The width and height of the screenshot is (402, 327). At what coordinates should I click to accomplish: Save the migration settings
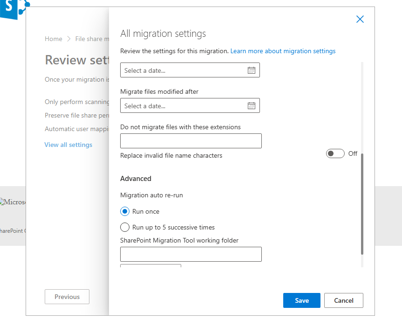point(301,300)
